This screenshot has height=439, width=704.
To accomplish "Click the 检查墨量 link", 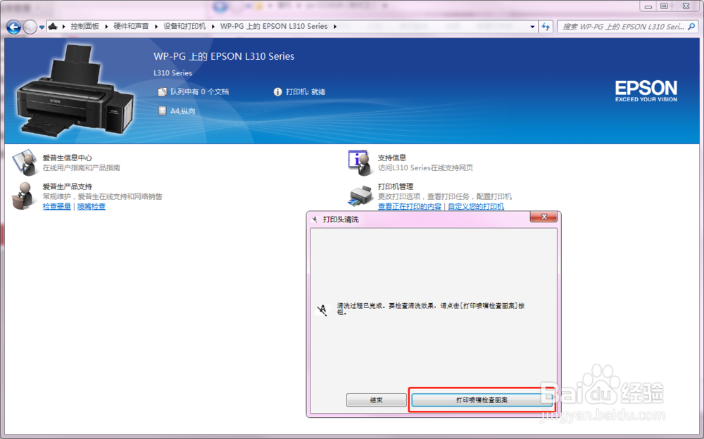I will (x=57, y=206).
